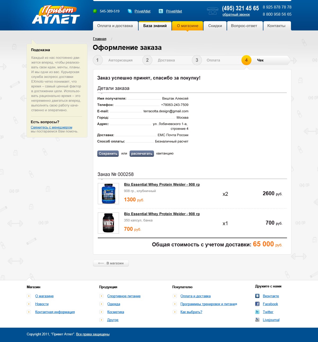
Task: Click the Привет Атлет logo
Action: click(x=56, y=15)
